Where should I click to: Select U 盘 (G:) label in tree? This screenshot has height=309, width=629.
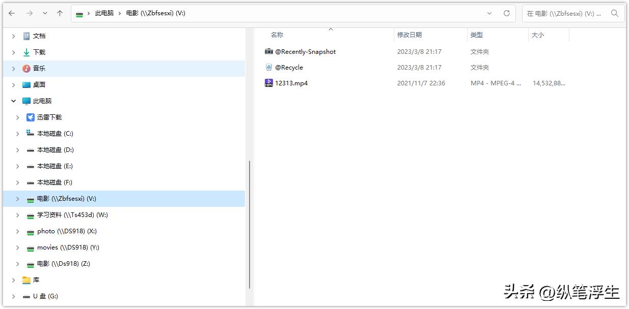(x=45, y=296)
